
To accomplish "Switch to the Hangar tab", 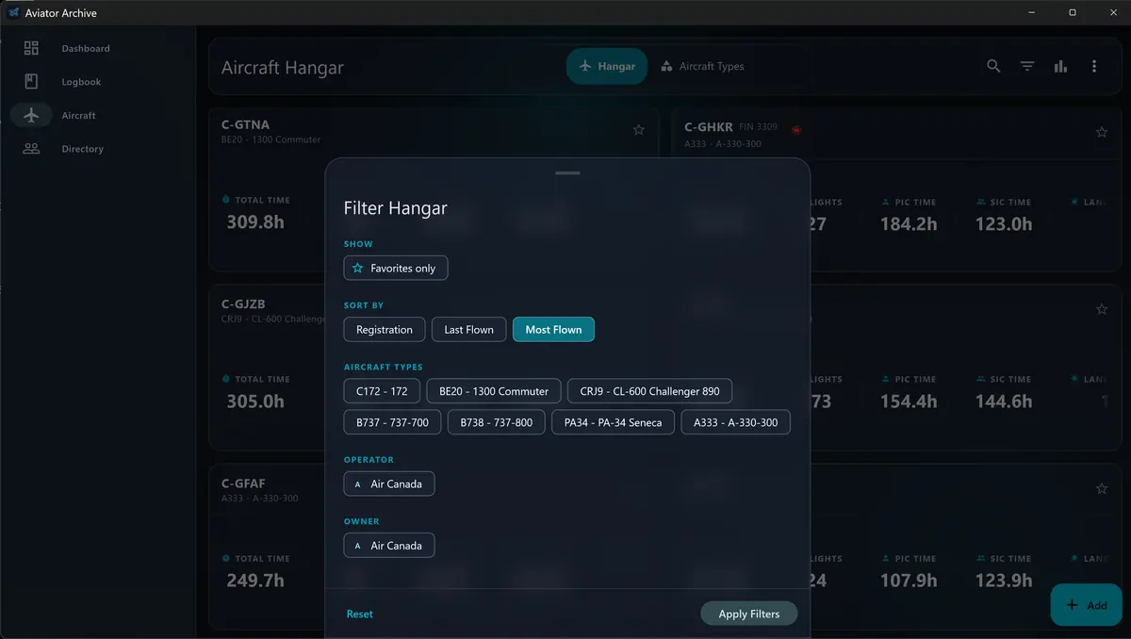I will tap(607, 66).
